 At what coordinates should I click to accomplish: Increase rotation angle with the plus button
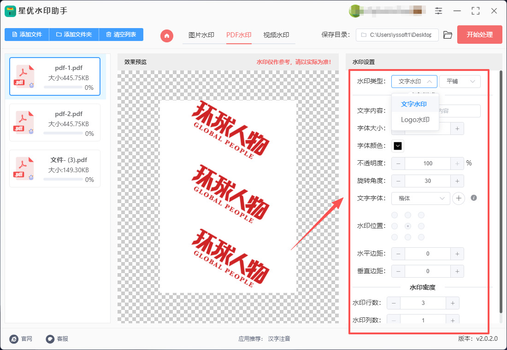[x=457, y=181]
